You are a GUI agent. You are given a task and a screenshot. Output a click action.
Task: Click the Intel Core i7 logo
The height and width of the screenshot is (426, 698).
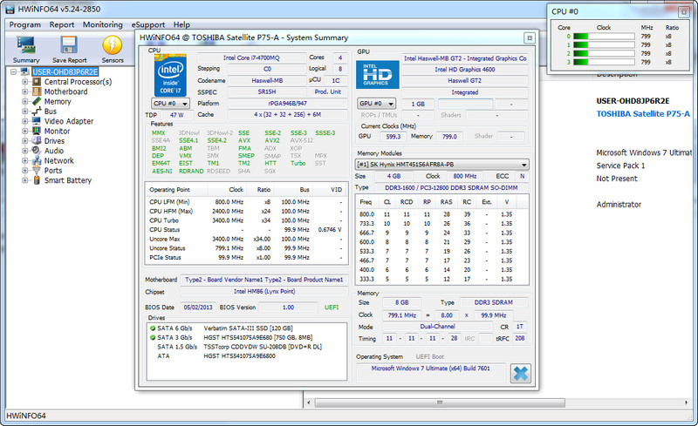click(x=168, y=73)
